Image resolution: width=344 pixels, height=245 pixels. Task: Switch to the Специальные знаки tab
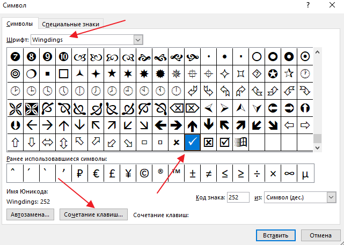click(71, 24)
